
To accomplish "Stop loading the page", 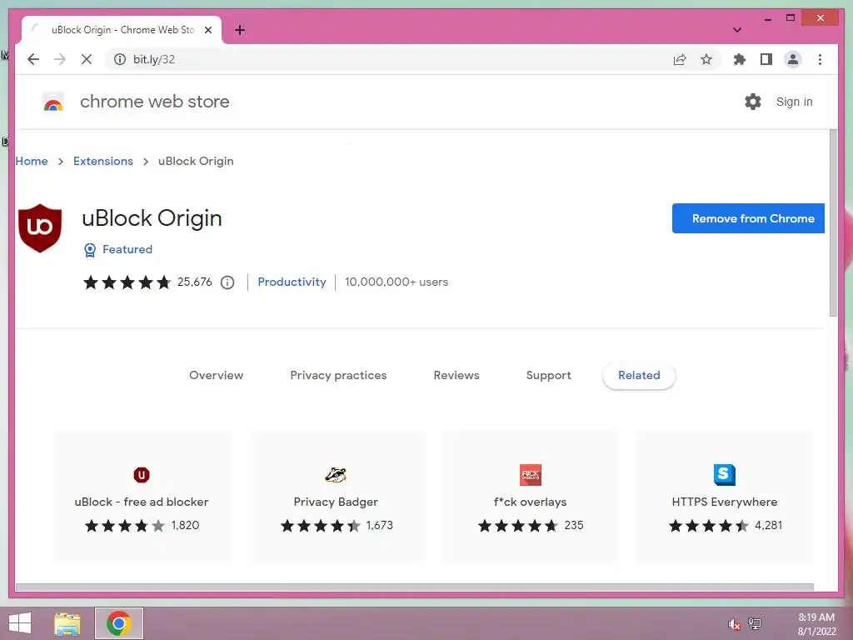I will (87, 59).
